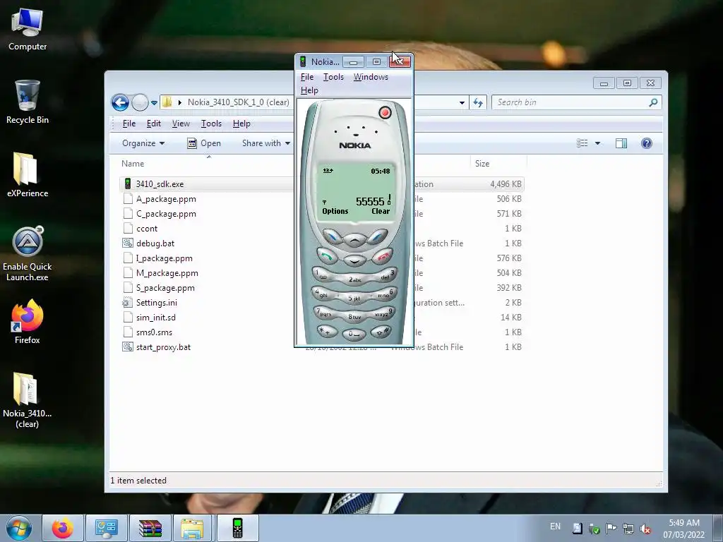Expand address bar path arrow before Nokia_3410_SDK

tap(180, 102)
